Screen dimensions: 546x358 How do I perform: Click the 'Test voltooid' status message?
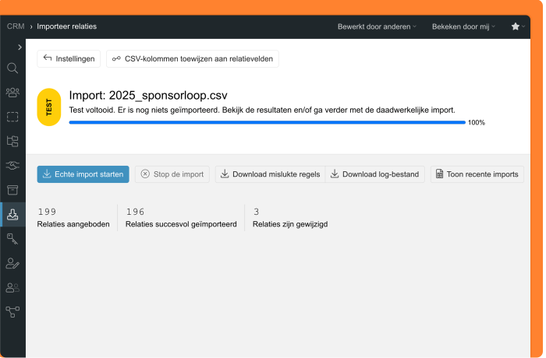(262, 111)
